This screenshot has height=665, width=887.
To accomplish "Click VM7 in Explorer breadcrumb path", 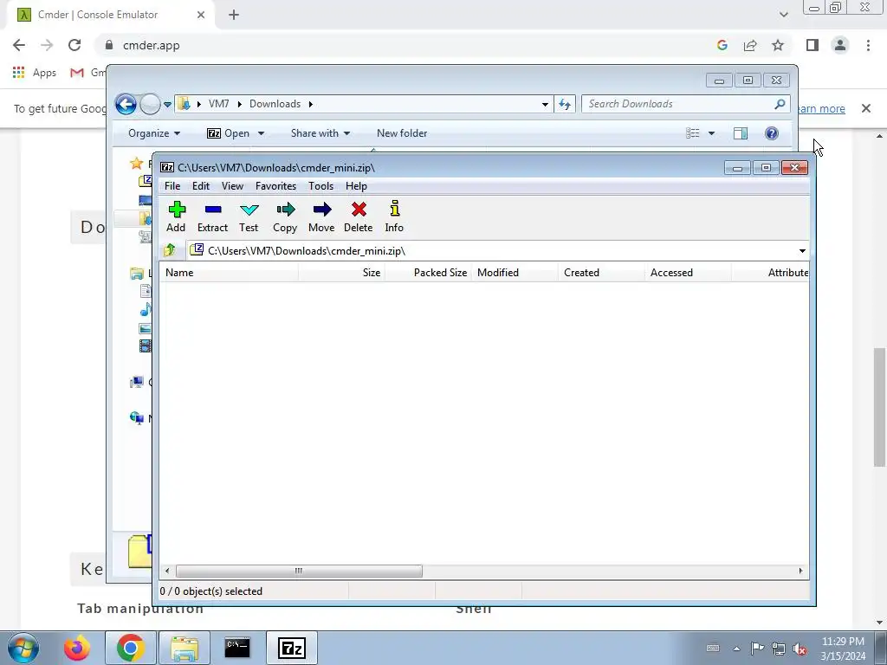I will tap(218, 104).
